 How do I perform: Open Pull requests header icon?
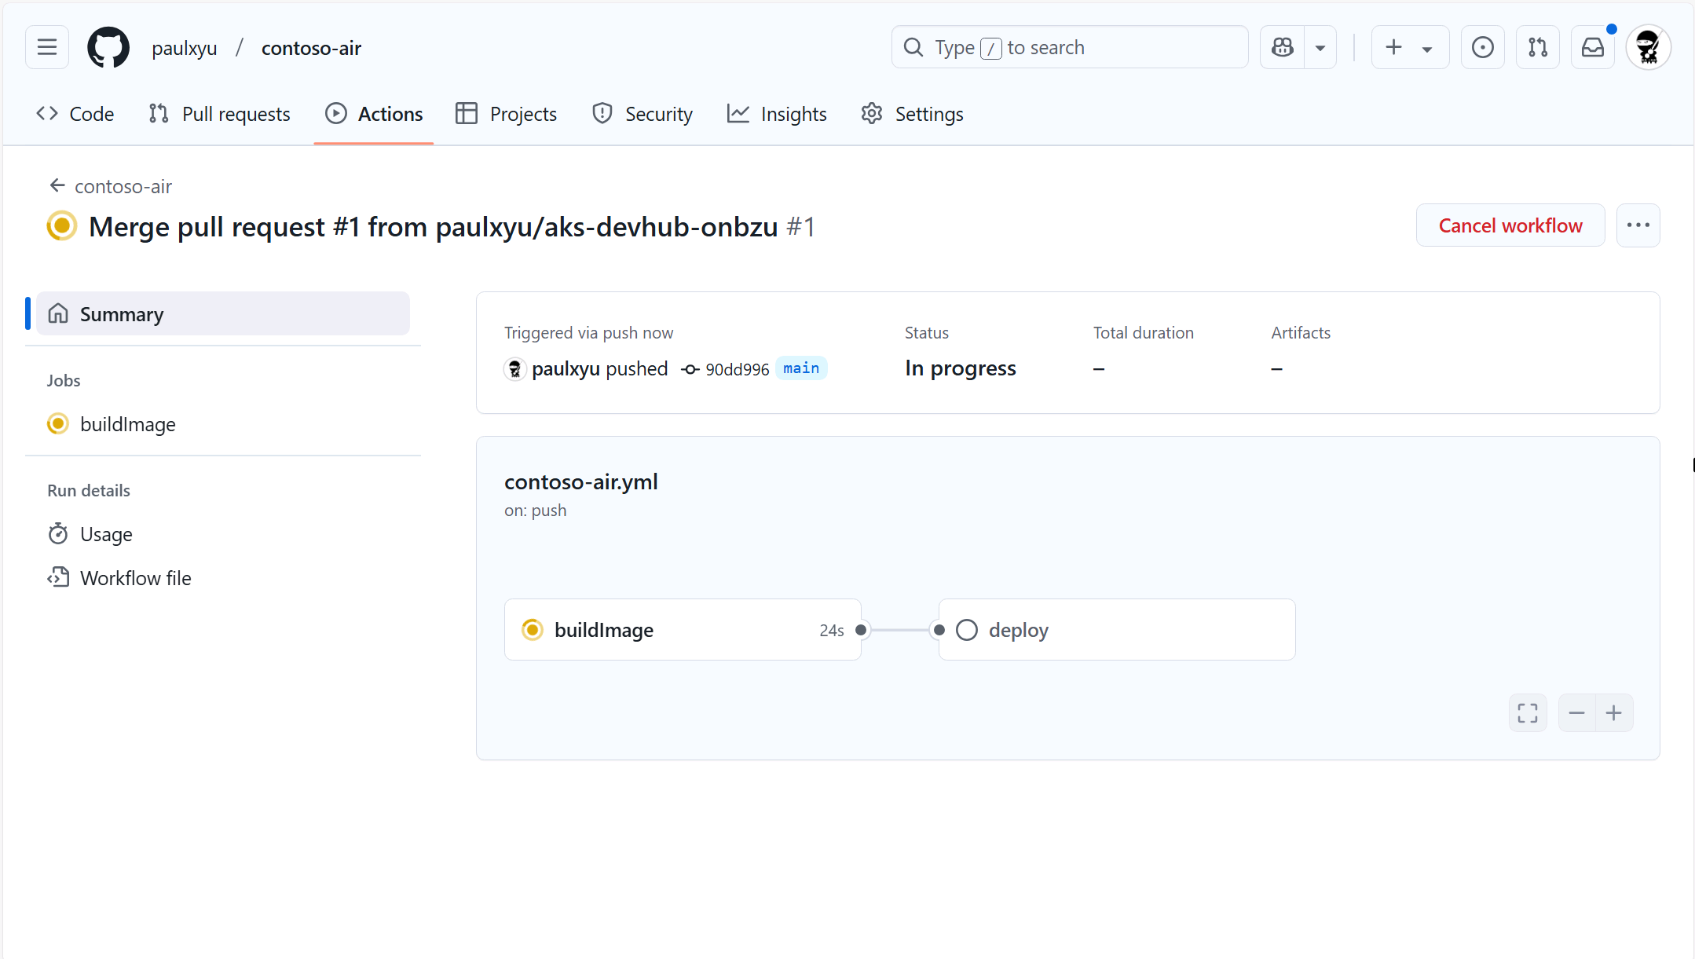pyautogui.click(x=1538, y=47)
